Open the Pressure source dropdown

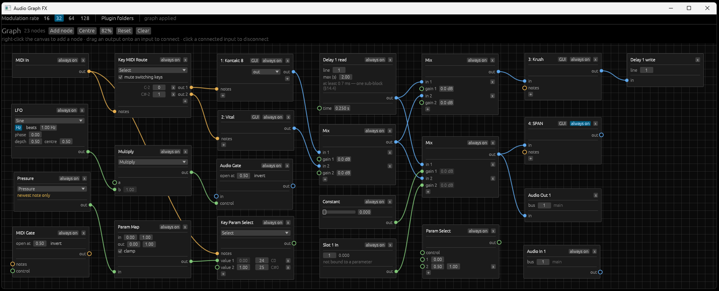pos(52,189)
